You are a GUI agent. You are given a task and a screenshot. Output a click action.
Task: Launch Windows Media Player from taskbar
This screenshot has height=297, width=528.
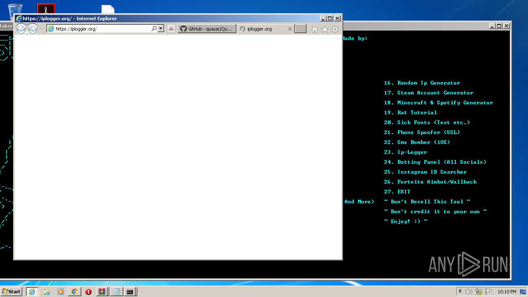(61, 292)
